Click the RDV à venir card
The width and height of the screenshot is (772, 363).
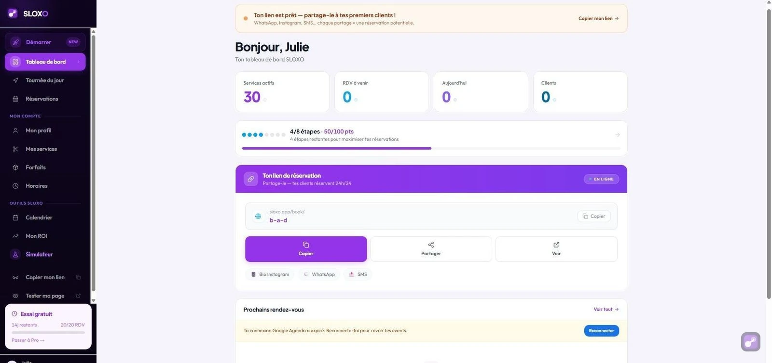click(x=382, y=92)
